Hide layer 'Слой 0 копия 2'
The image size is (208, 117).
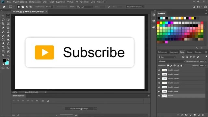[x=159, y=87]
